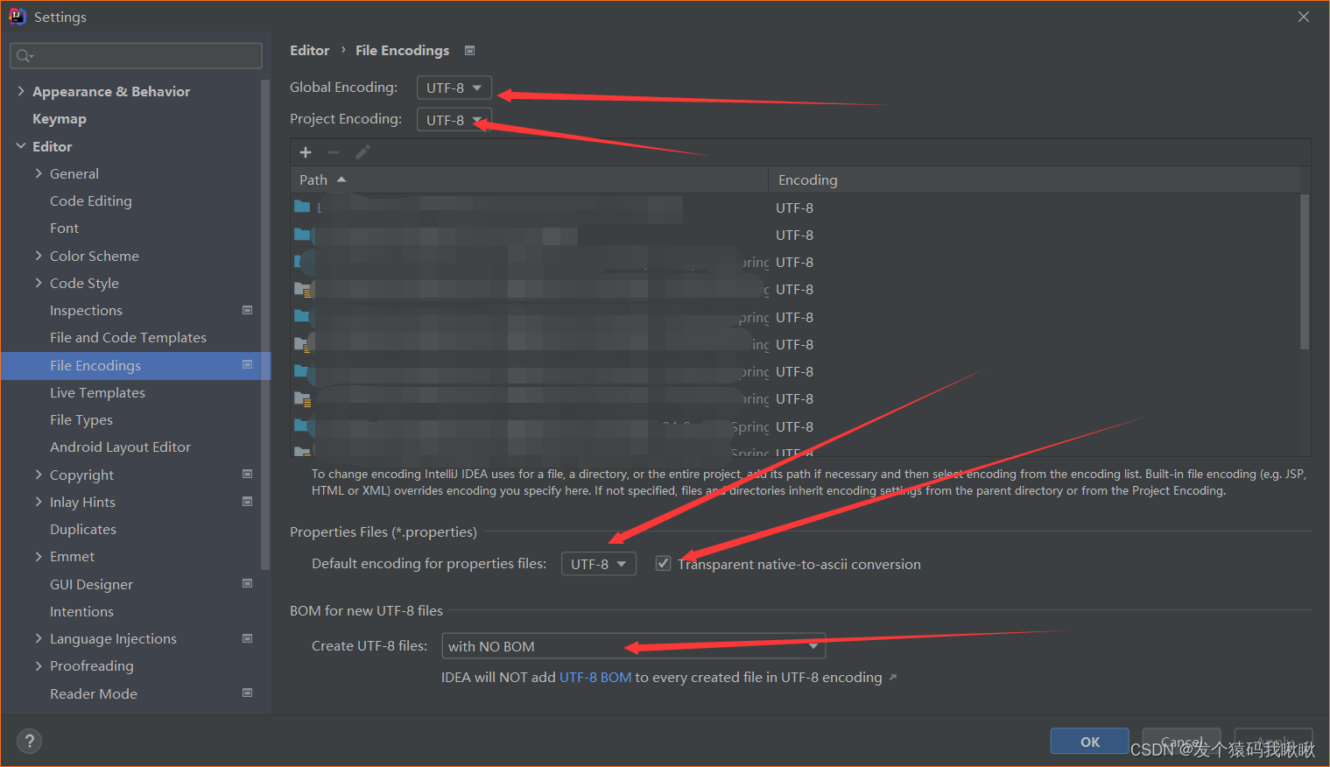This screenshot has width=1330, height=767.
Task: Click the IntelliJ IDEA logo in title bar
Action: [17, 16]
